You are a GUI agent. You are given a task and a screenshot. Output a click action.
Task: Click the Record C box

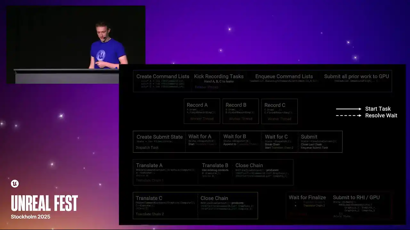pos(279,111)
